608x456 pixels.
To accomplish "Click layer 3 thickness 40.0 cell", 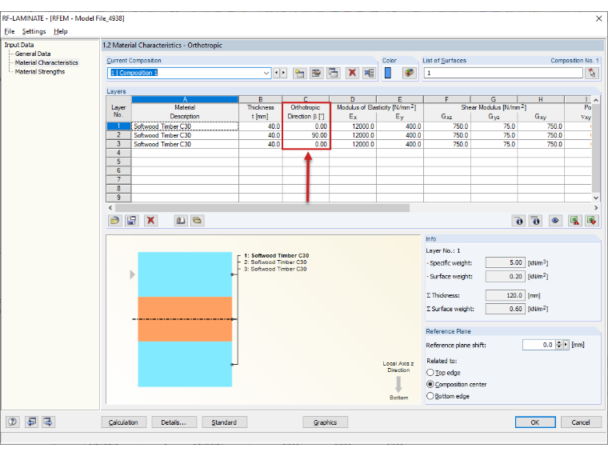I will pyautogui.click(x=261, y=144).
